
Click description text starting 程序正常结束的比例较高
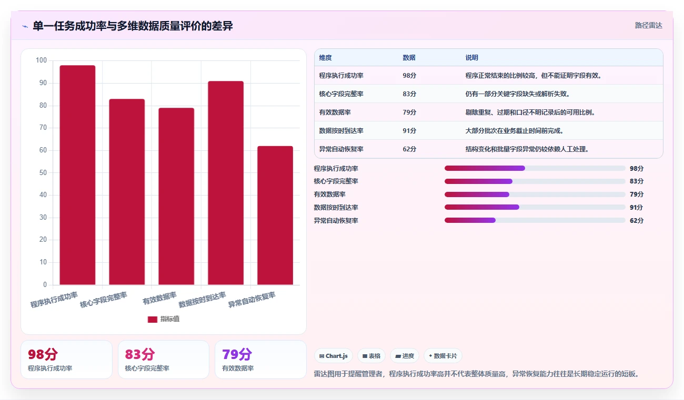tap(534, 76)
